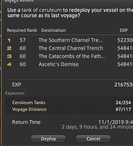The width and height of the screenshot is (133, 146).
Task: Click the 24/254 ceruleum tank count
Action: [x=123, y=103]
